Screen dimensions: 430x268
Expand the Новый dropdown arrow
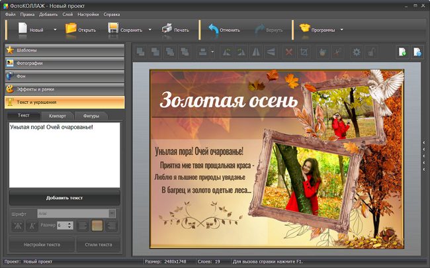(55, 30)
